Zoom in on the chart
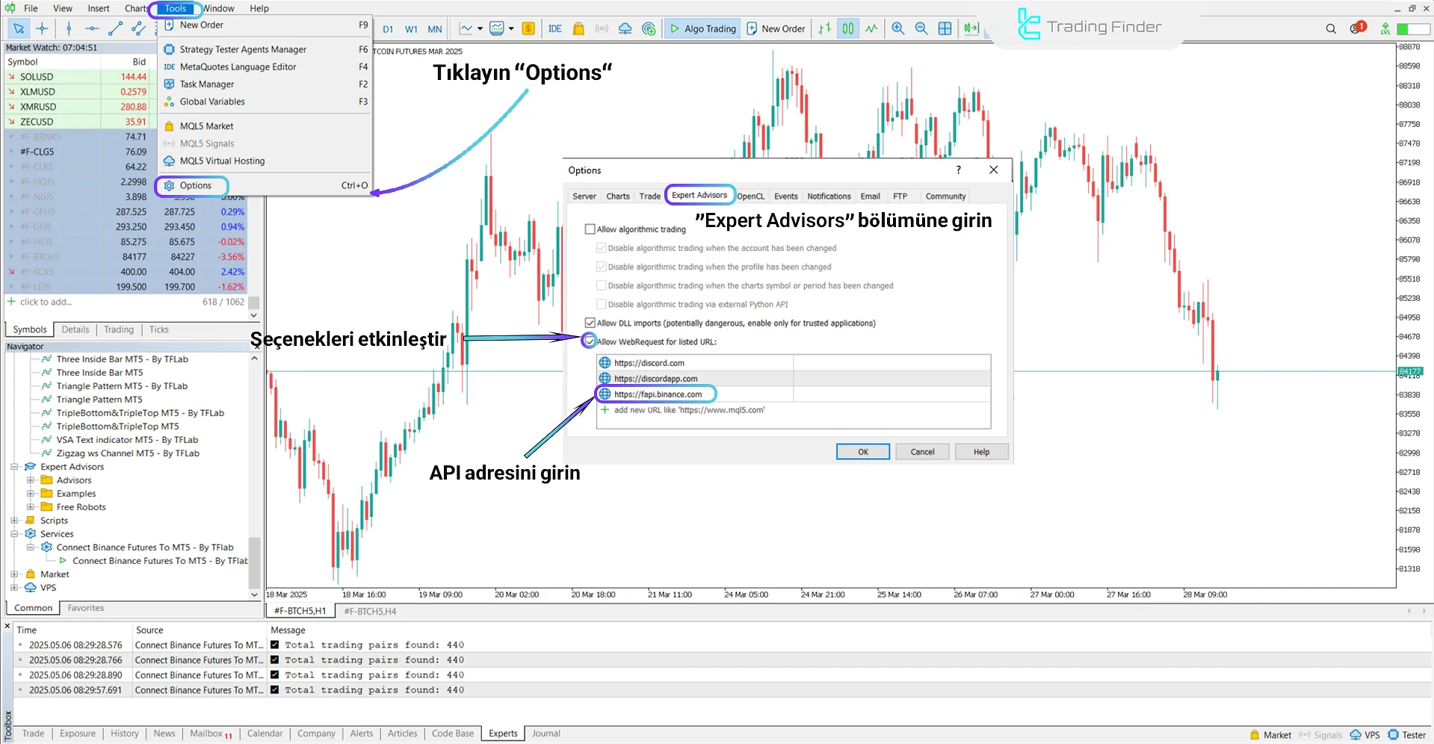 click(x=897, y=28)
